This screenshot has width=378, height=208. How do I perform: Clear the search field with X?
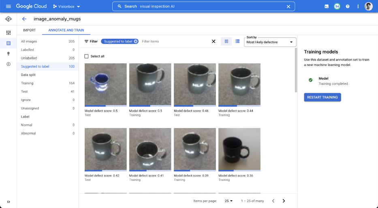click(x=288, y=6)
